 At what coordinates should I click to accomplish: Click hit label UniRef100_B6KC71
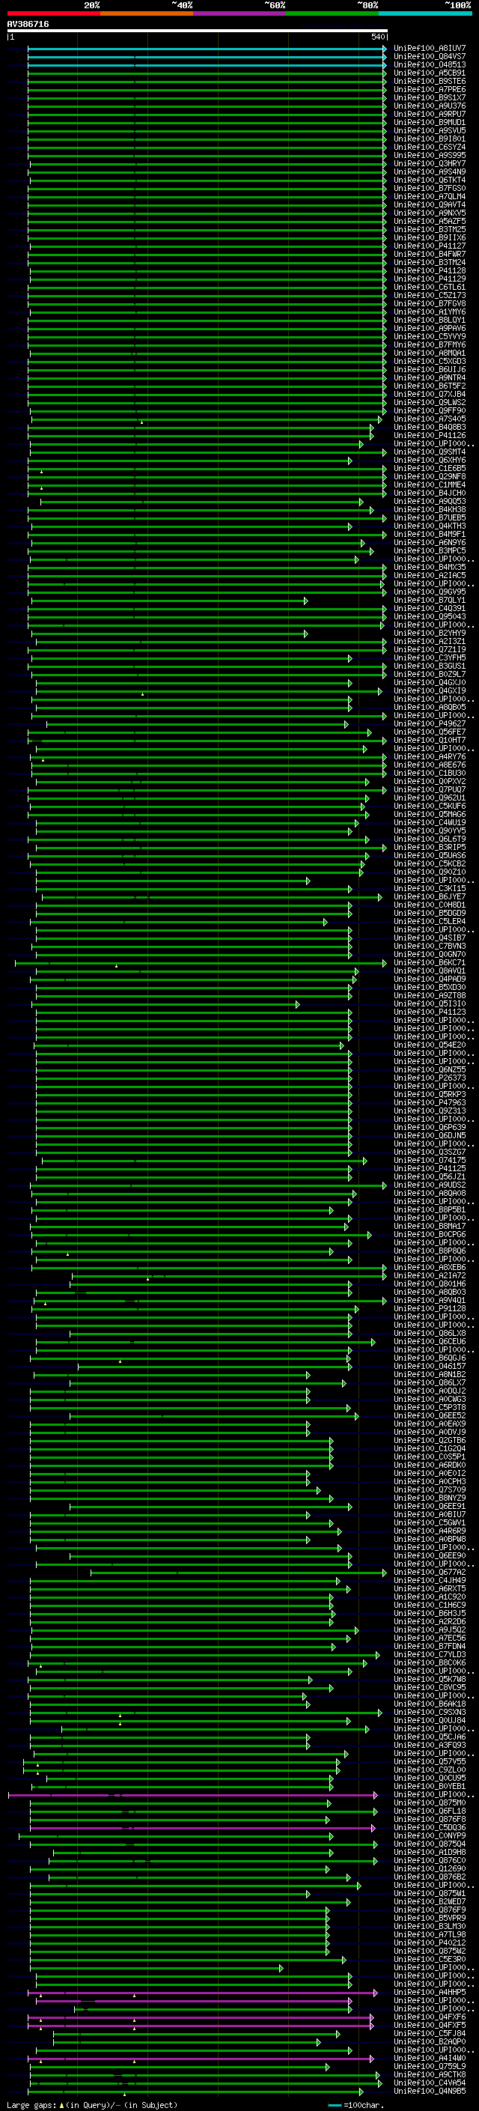[430, 962]
